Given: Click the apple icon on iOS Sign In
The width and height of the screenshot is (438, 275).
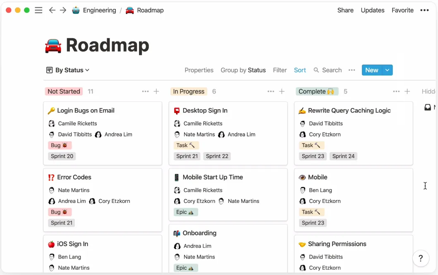Looking at the screenshot, I should [51, 244].
